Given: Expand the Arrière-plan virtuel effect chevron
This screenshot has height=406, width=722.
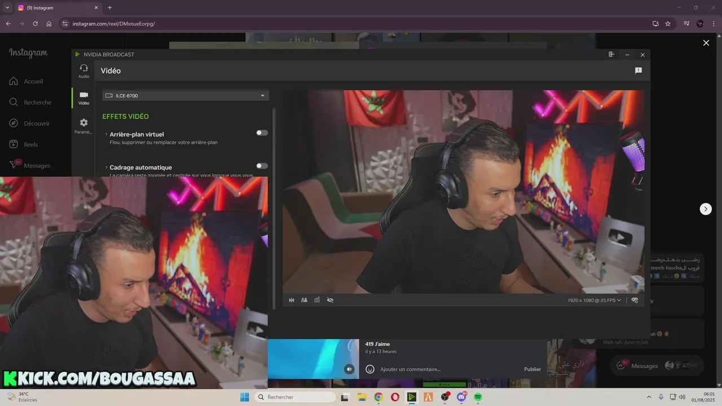Looking at the screenshot, I should coord(106,134).
